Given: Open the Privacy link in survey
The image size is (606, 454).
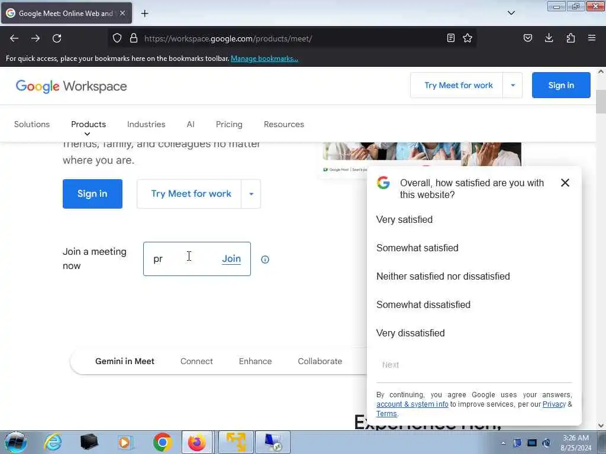Looking at the screenshot, I should click(x=554, y=404).
